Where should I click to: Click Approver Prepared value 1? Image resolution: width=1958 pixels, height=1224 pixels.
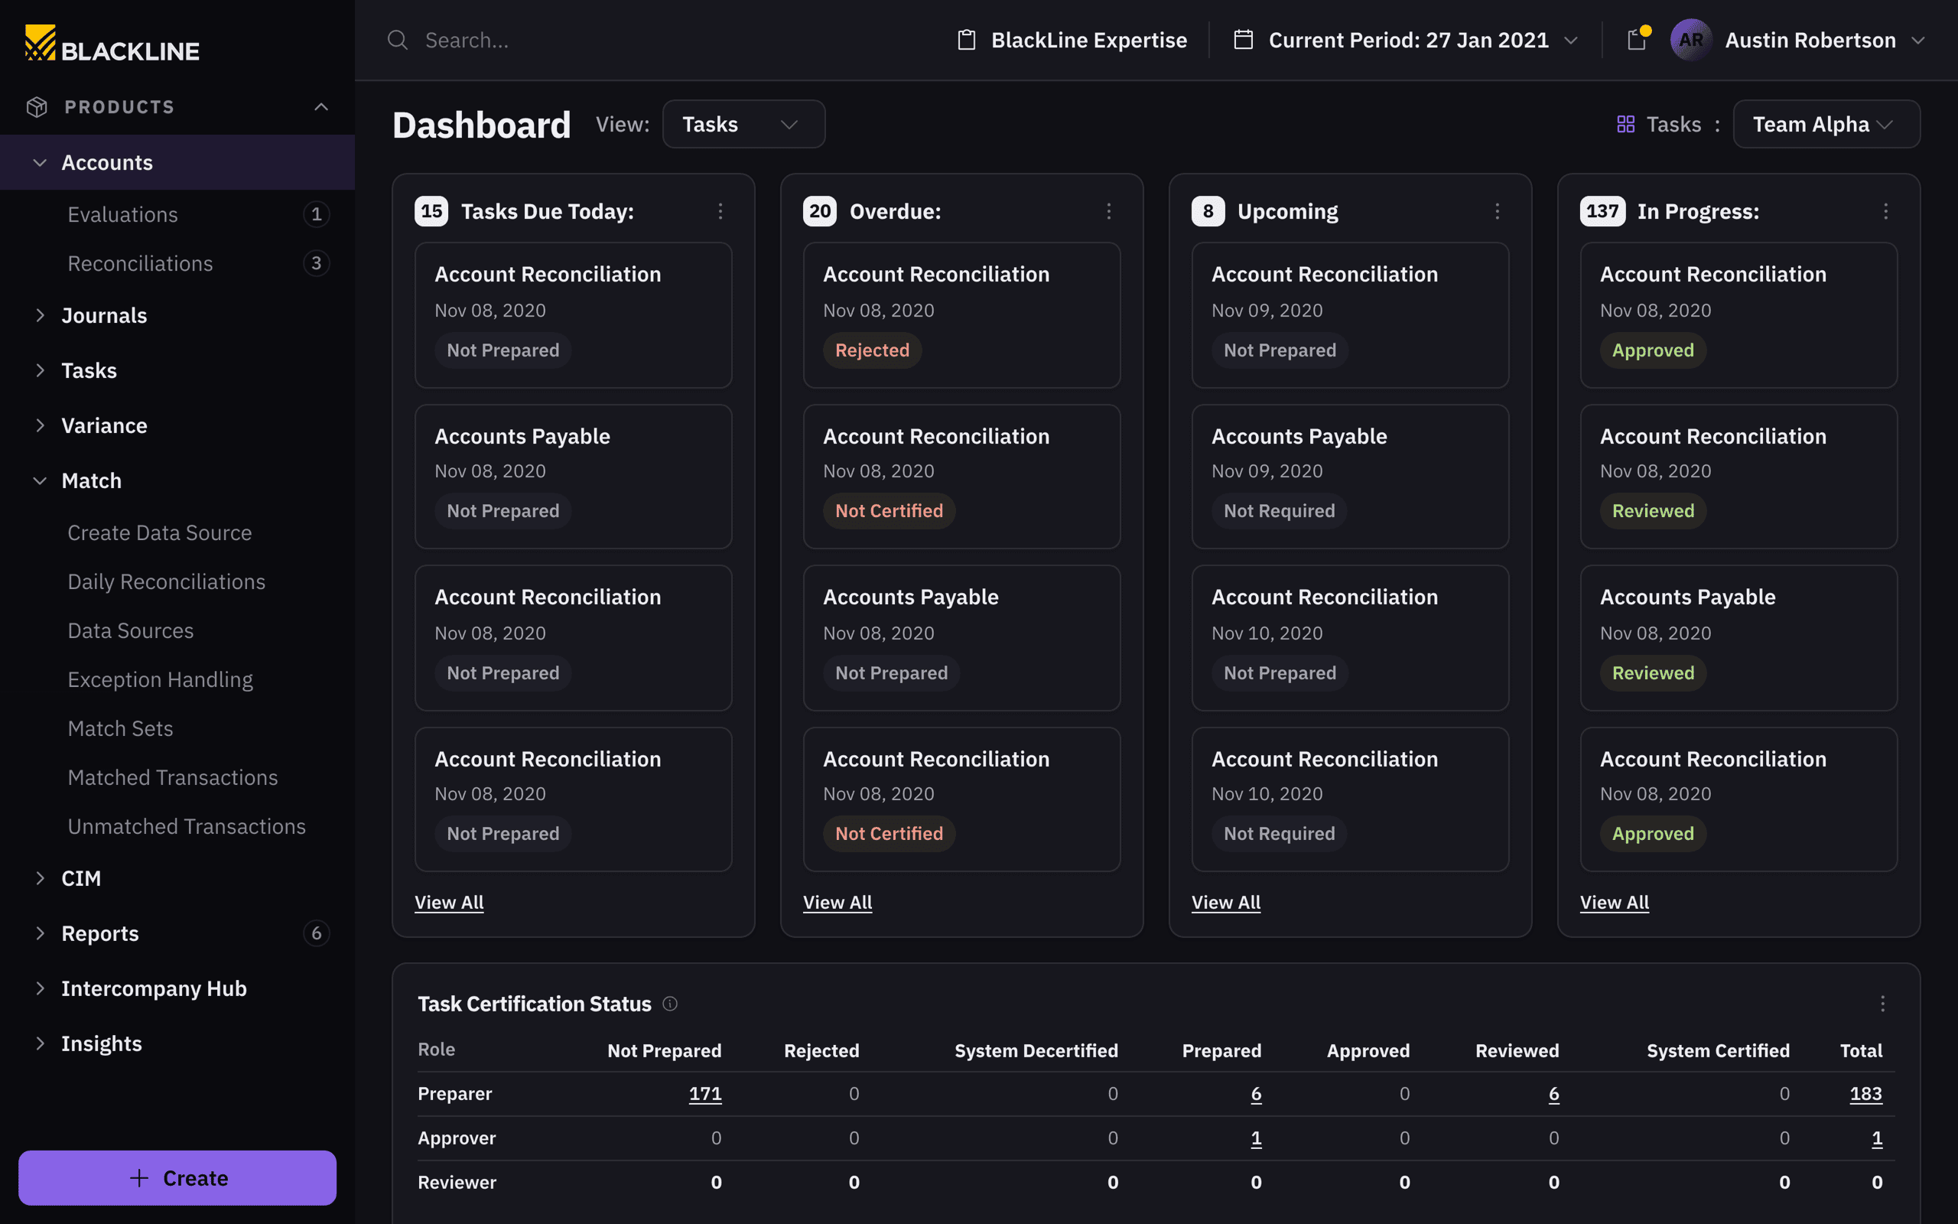(x=1256, y=1138)
